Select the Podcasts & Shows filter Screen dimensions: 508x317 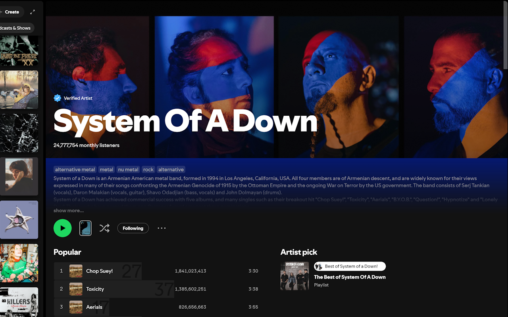coord(15,28)
